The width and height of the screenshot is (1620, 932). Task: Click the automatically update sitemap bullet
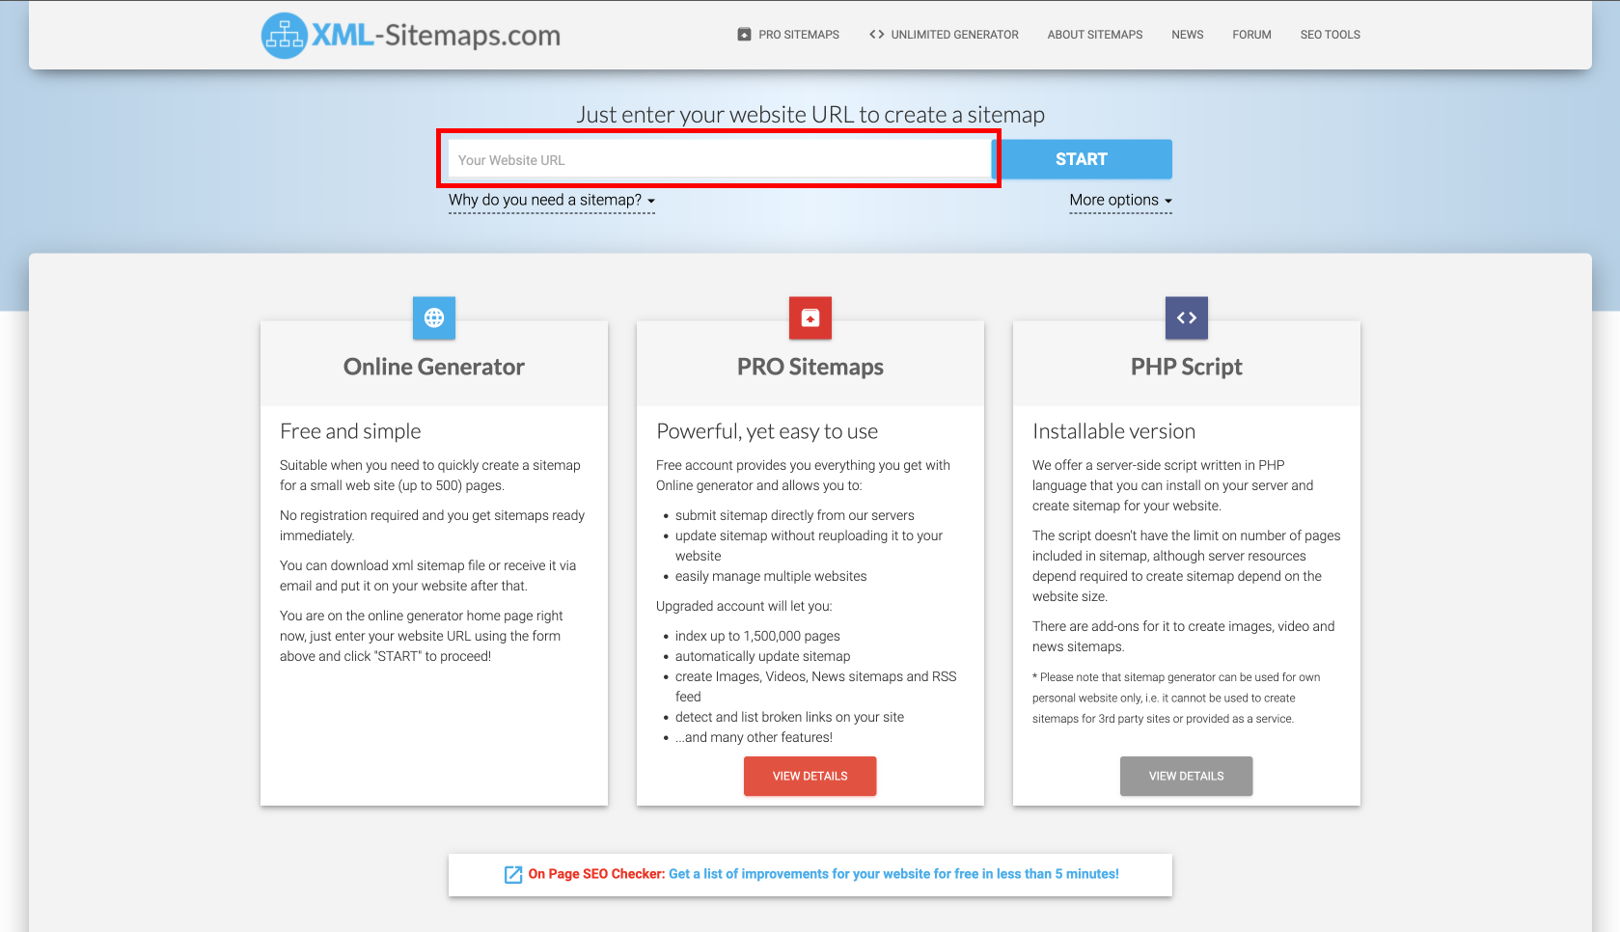pos(762,657)
